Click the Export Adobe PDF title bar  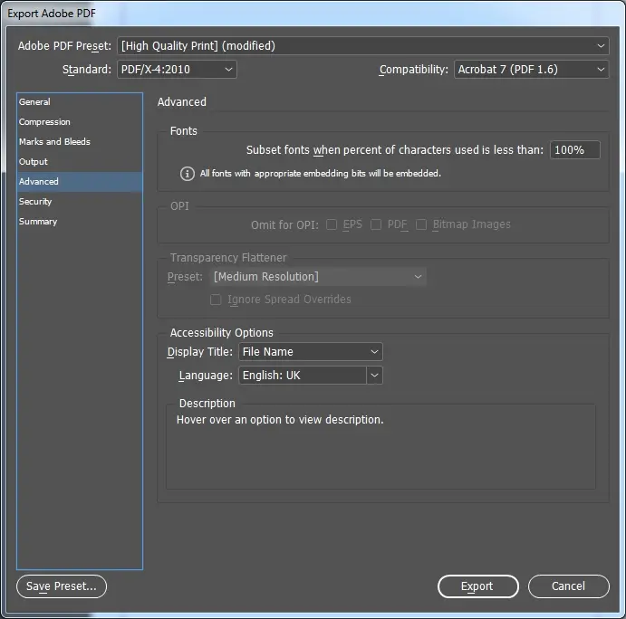pyautogui.click(x=313, y=14)
